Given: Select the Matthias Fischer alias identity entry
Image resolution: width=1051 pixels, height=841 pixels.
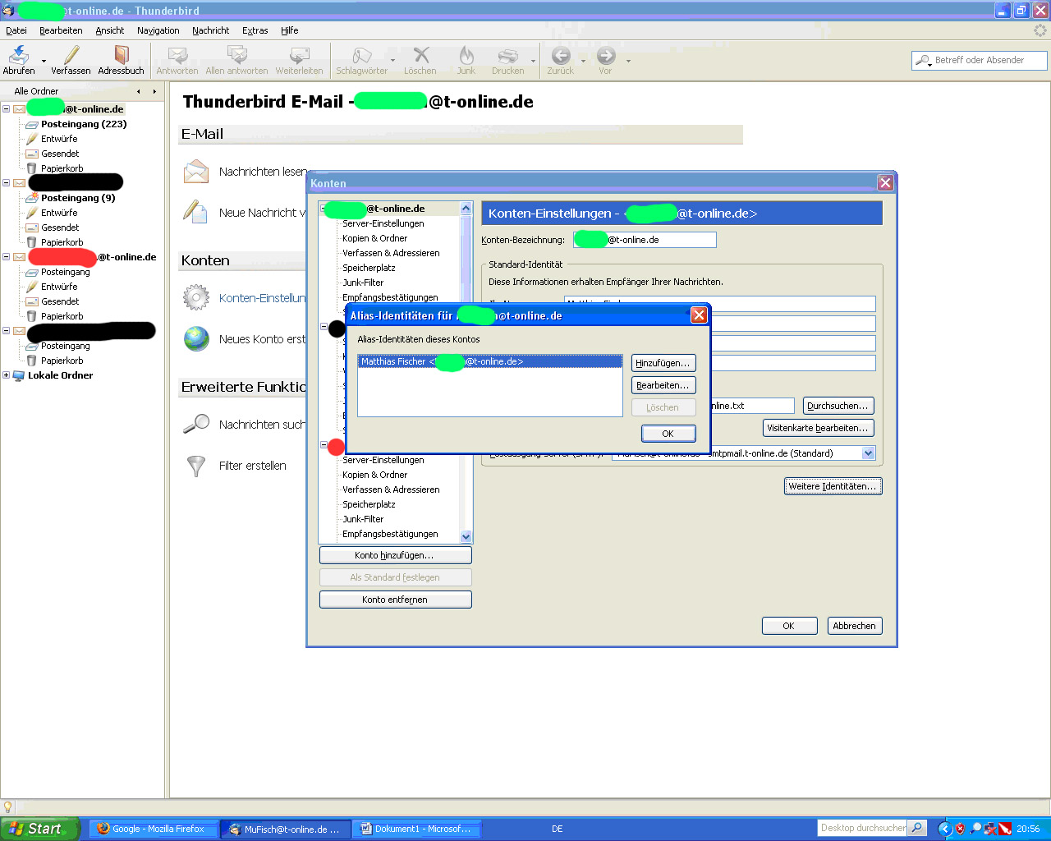Looking at the screenshot, I should (490, 361).
